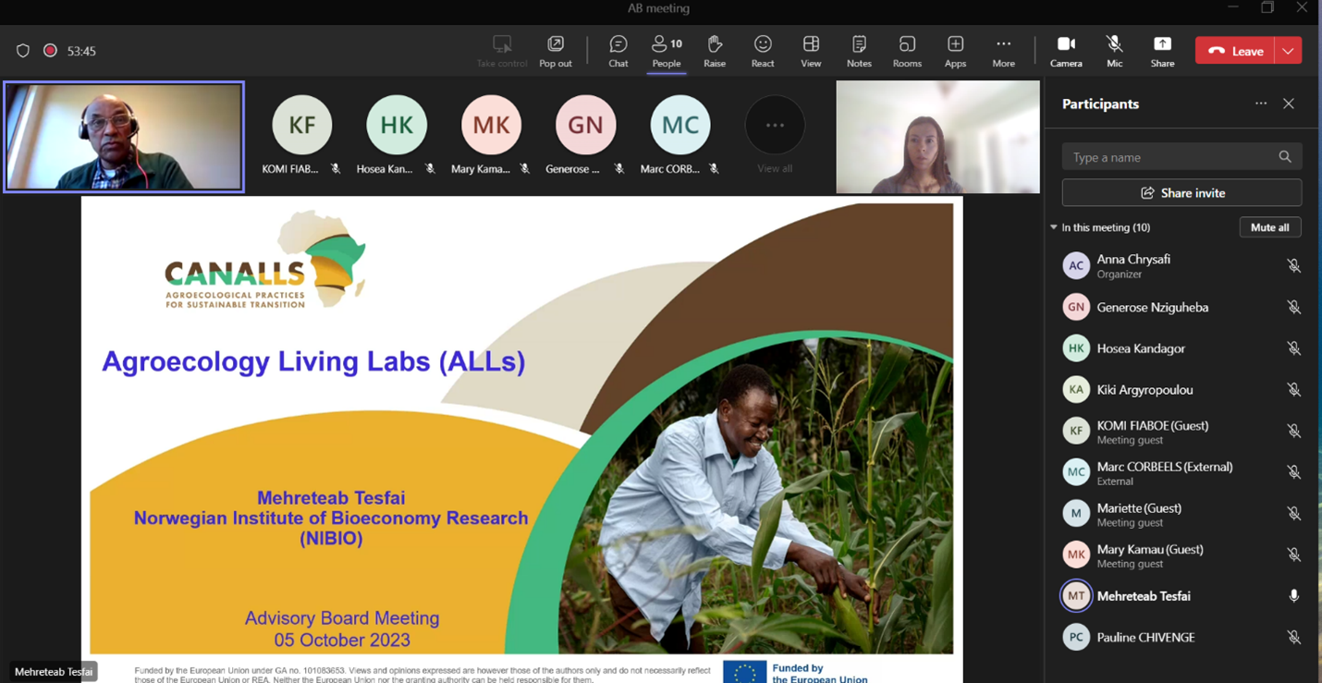Click Mehreteab Tesfai's active mic icon
This screenshot has height=683, width=1322.
[x=1294, y=596]
